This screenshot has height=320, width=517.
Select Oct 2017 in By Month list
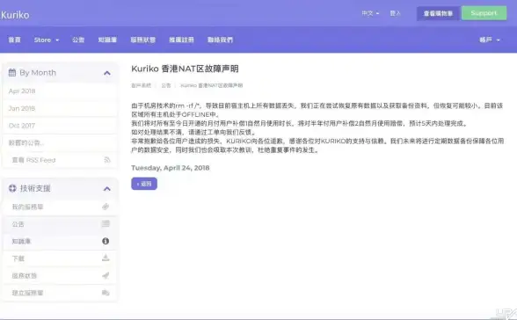(x=60, y=126)
